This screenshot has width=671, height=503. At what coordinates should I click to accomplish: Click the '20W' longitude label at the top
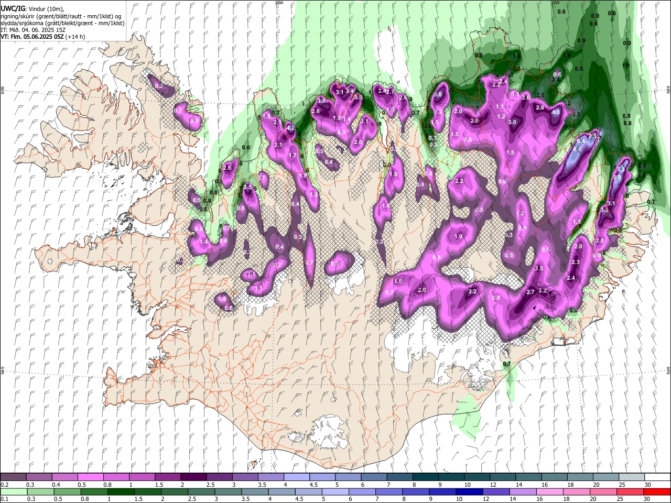tap(279, 3)
